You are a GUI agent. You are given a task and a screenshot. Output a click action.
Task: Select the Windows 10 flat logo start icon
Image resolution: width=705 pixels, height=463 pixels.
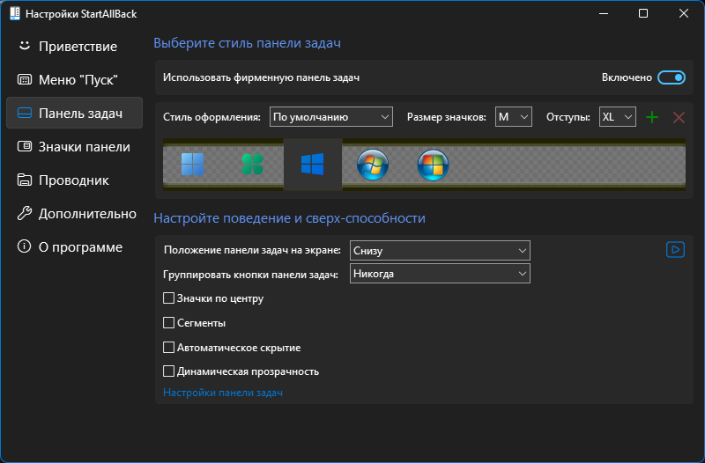313,164
